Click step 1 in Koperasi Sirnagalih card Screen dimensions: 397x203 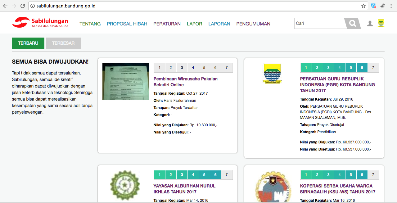pyautogui.click(x=306, y=175)
